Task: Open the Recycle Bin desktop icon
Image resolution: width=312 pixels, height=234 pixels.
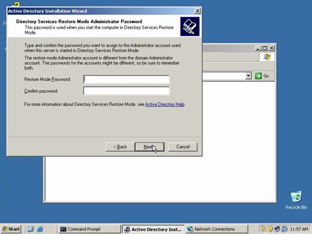Action: coord(296,200)
